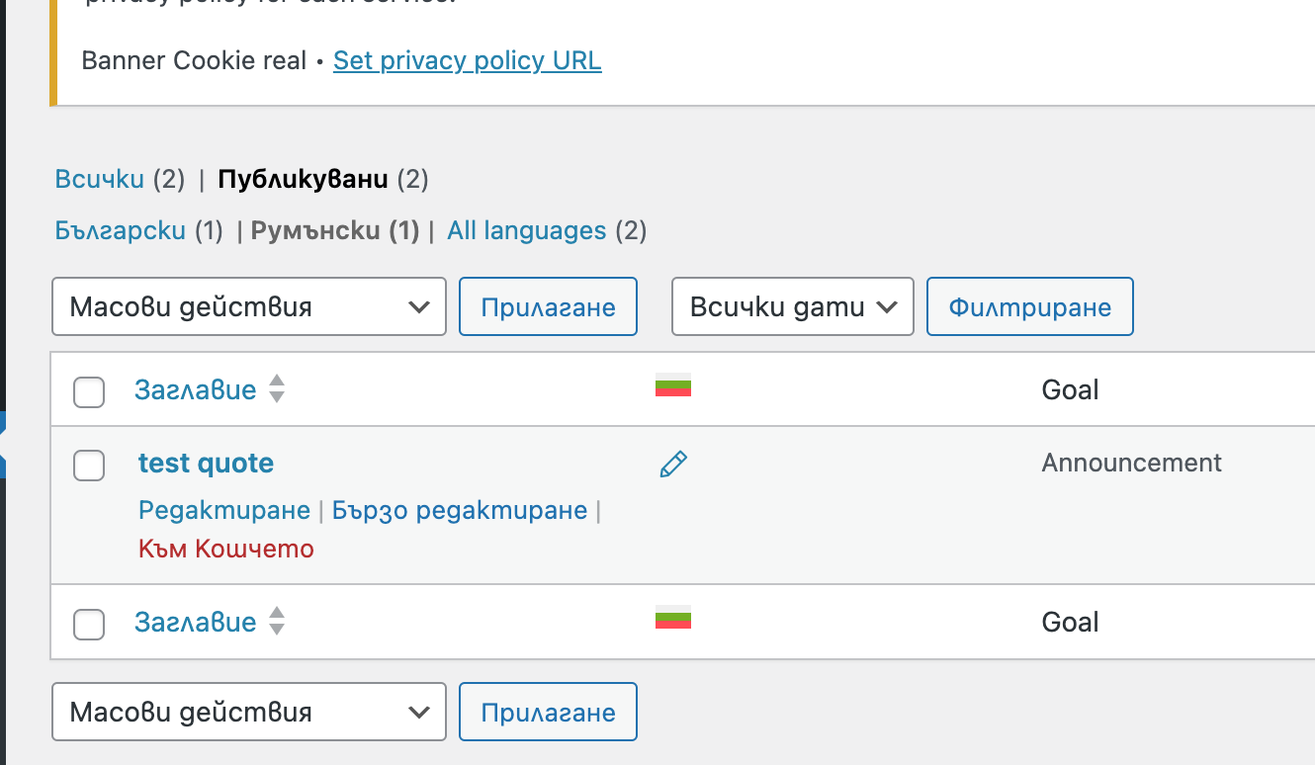The height and width of the screenshot is (765, 1315).
Task: Click Bulgarian flag in header row
Action: (673, 385)
